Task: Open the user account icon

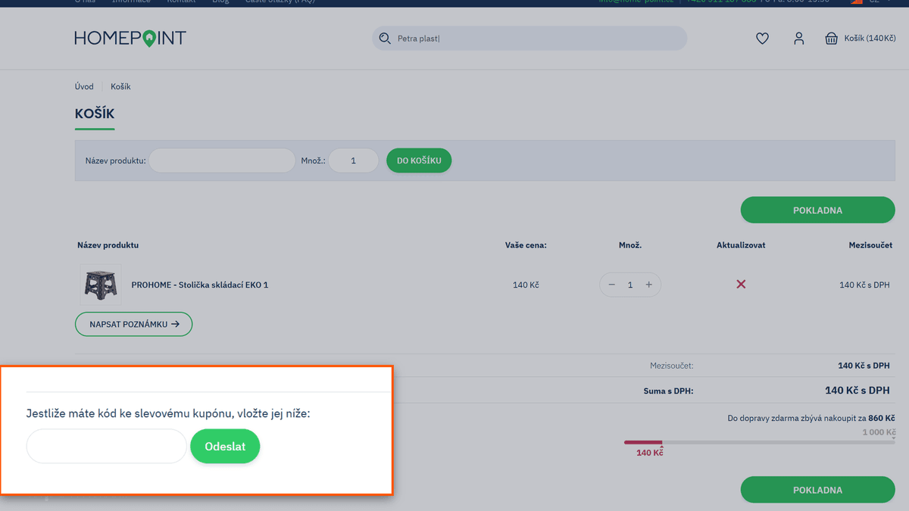Action: coord(798,39)
